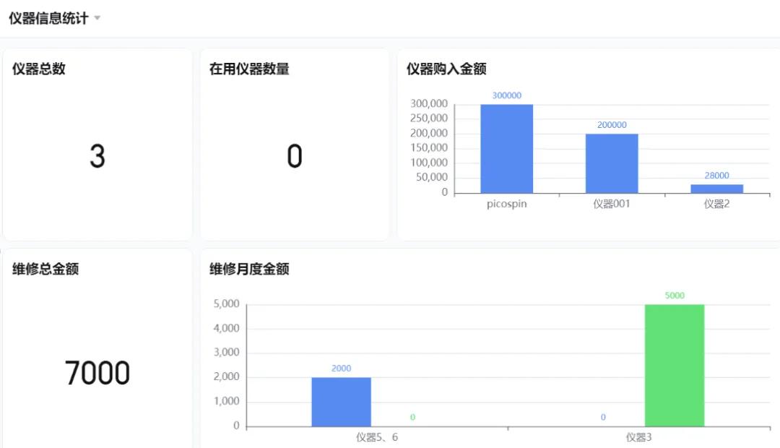Screen dimensions: 780x448
Task: Click the 维修月度金额 chart title
Action: [x=249, y=269]
